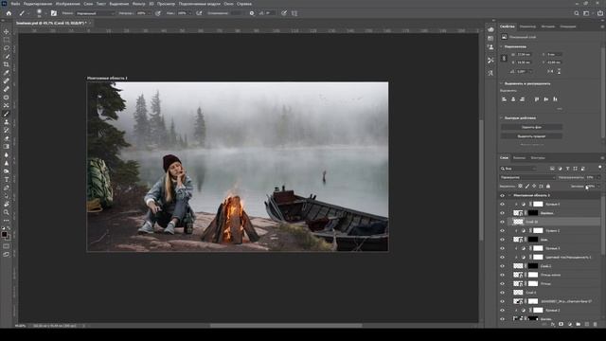The image size is (606, 341).
Task: Open the layer filter kind dropdown
Action: 518,169
